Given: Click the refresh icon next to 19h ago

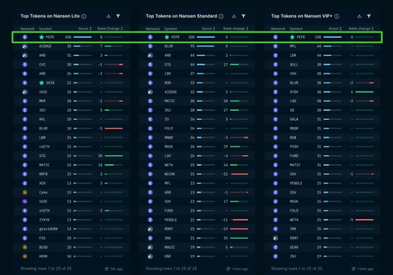Looking at the screenshot, I should (106, 269).
